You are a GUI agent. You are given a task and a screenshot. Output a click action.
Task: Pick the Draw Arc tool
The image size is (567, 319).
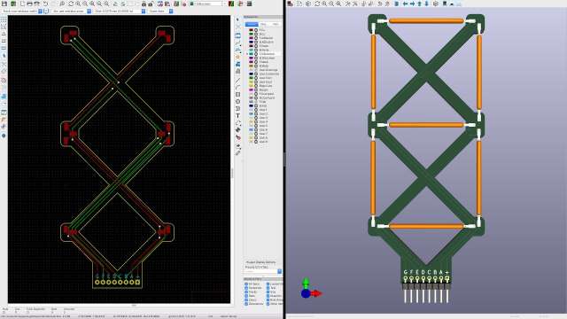click(237, 87)
